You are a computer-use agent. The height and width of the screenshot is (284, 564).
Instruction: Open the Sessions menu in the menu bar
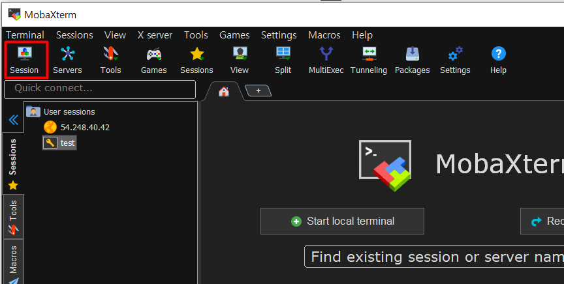point(74,35)
